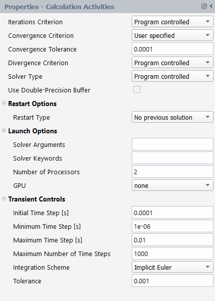The image size is (215, 301).
Task: Open the Divergence Criterion dropdown
Action: coord(173,63)
